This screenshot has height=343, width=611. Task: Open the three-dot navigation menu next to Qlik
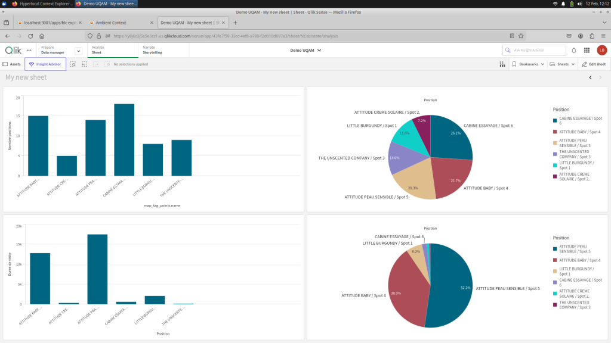click(29, 50)
